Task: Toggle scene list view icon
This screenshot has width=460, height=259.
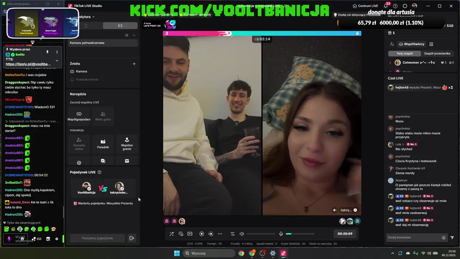Action: pos(126,35)
